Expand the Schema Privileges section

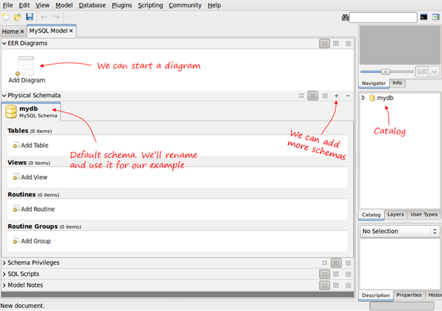[x=4, y=263]
